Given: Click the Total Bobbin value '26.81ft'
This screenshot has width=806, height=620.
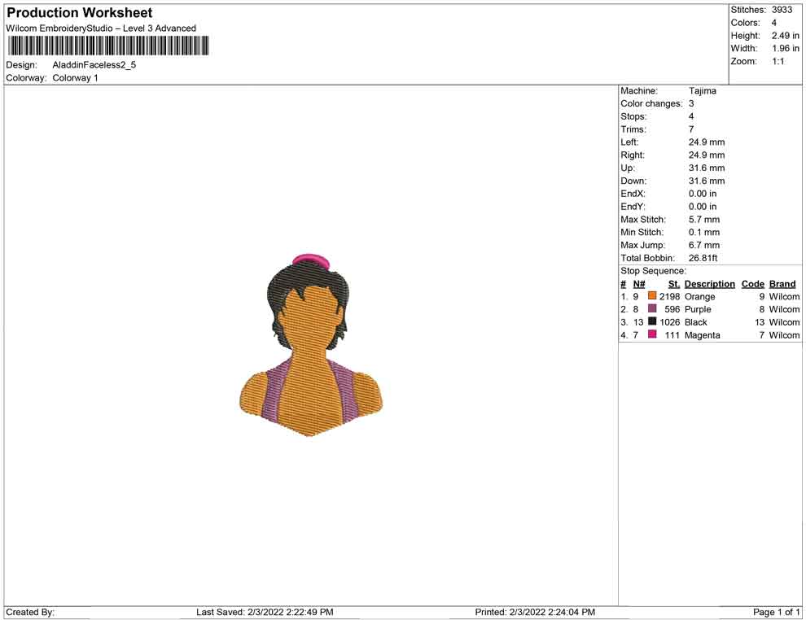Looking at the screenshot, I should click(703, 258).
